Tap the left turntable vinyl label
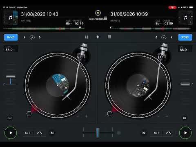Image resolution: width=196 pixels, height=147 pixels. click(x=58, y=85)
